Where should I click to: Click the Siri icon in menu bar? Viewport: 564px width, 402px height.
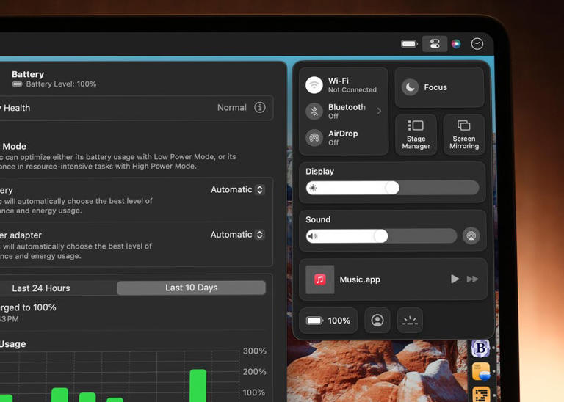pyautogui.click(x=456, y=44)
